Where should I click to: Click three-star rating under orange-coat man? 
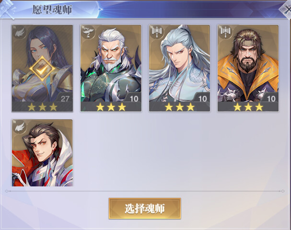(x=248, y=107)
